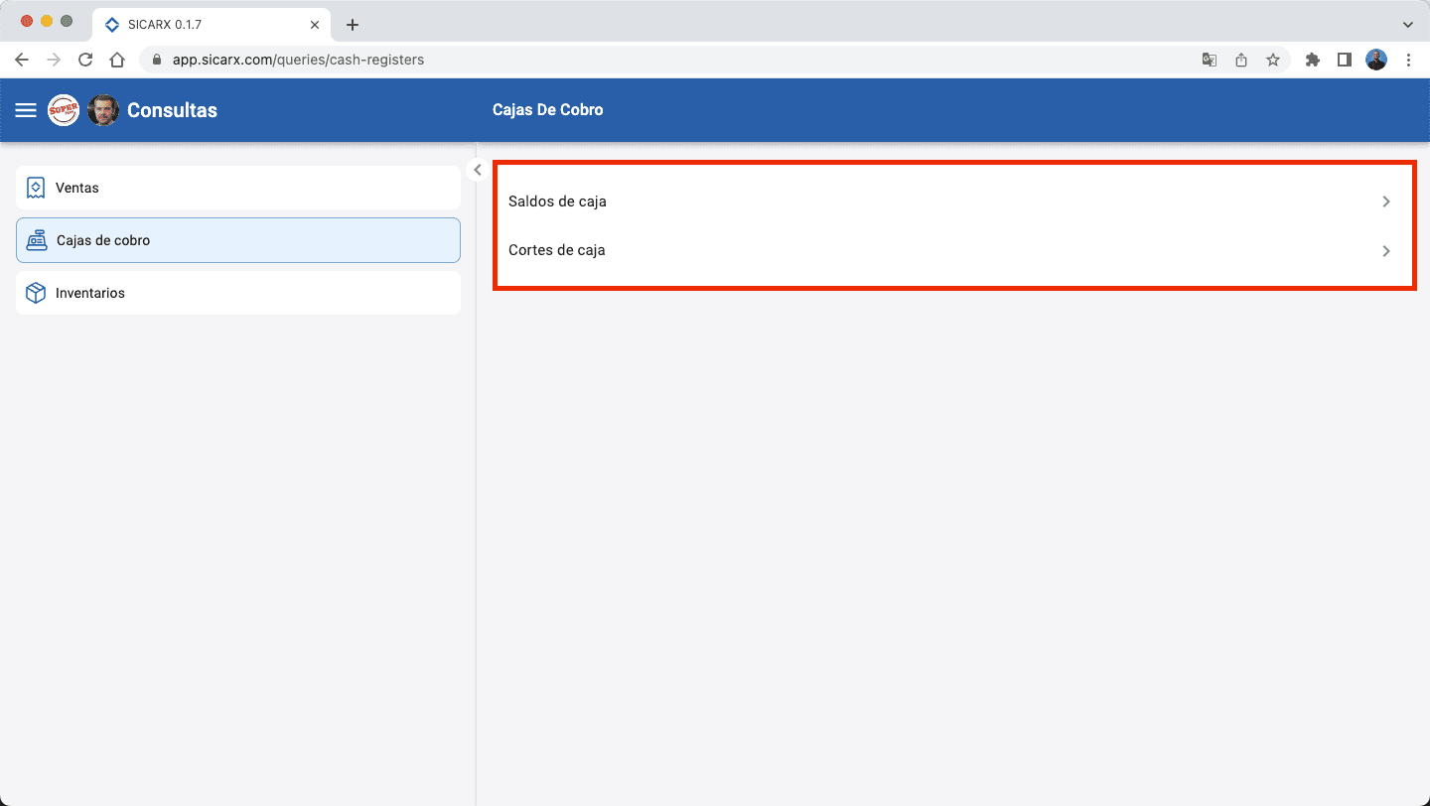Expand Saldos de caja chevron arrow
This screenshot has width=1430, height=806.
1386,201
